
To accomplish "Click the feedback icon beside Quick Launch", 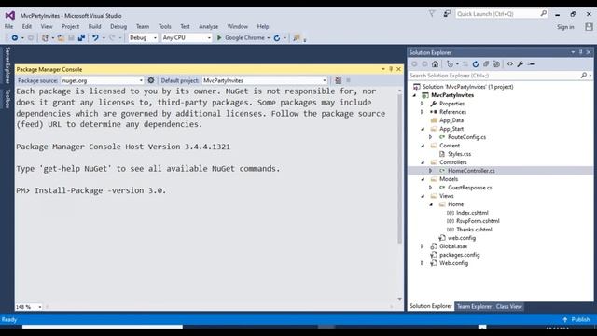I will [447, 14].
